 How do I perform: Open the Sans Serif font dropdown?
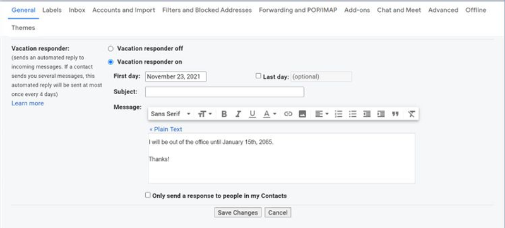(x=170, y=114)
